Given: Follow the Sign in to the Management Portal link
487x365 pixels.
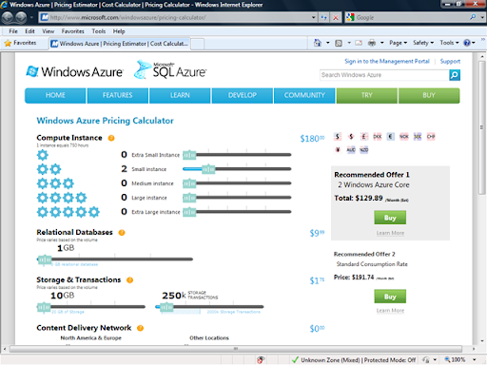Looking at the screenshot, I should coord(387,61).
